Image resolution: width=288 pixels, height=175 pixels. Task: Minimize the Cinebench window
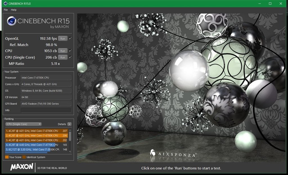pos(260,3)
